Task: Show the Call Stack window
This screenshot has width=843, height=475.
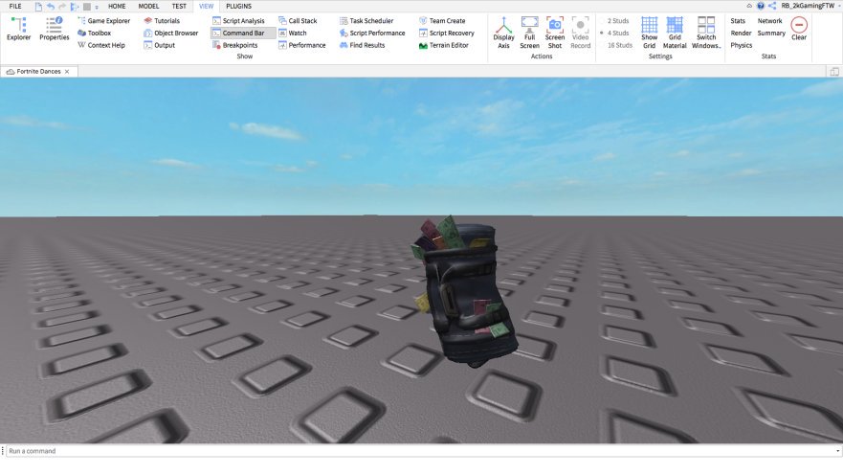Action: 298,20
